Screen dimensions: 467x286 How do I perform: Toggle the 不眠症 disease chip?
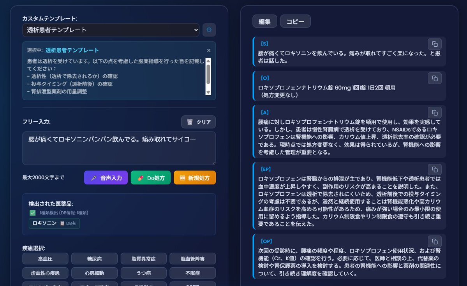point(193,273)
